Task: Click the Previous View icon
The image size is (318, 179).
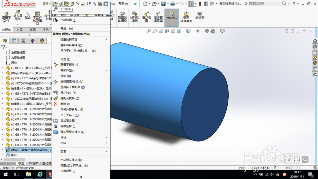Action: [161, 31]
